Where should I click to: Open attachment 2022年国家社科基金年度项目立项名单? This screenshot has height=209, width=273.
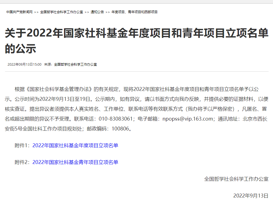[x=75, y=146]
